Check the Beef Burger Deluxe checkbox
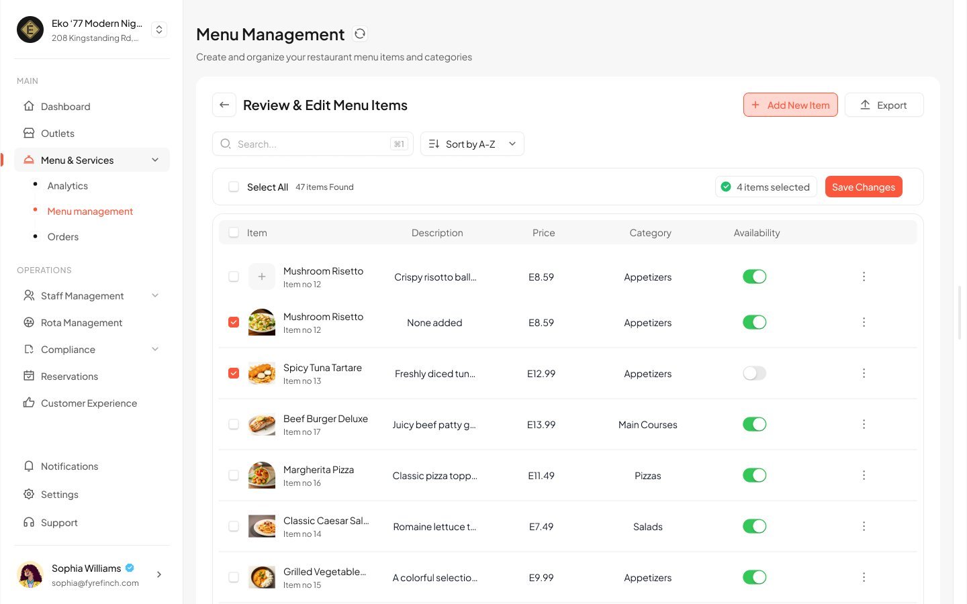 point(234,424)
